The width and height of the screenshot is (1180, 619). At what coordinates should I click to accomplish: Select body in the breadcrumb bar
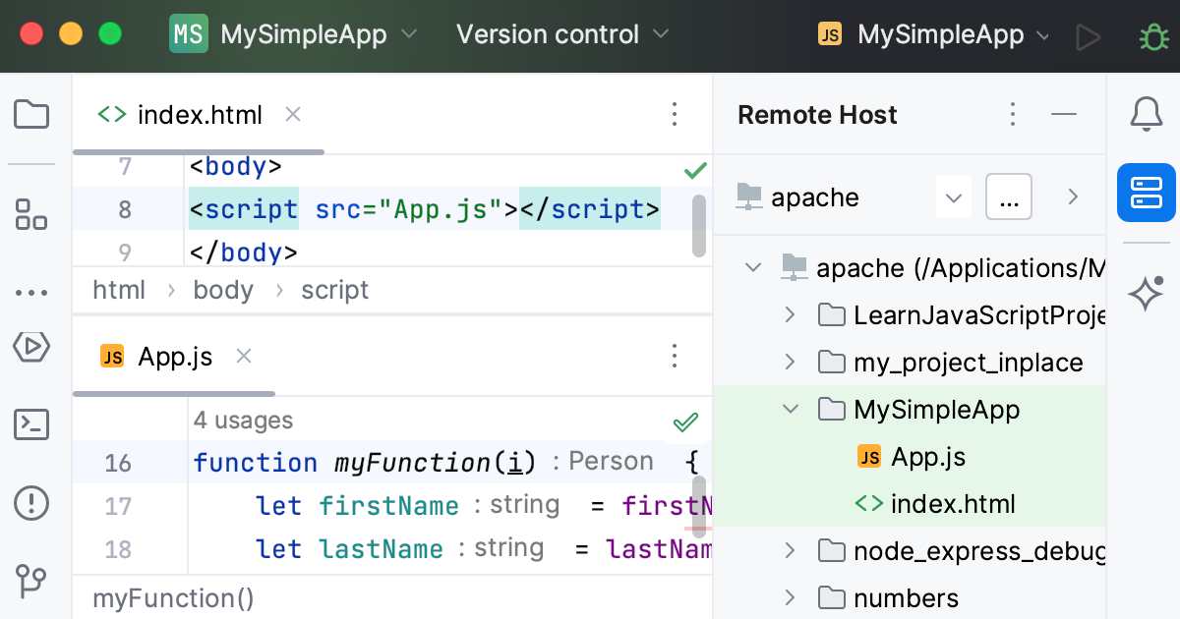pyautogui.click(x=223, y=290)
